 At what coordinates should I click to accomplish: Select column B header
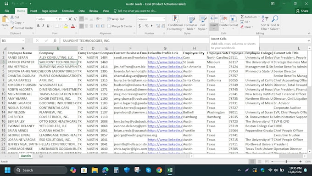58,48
